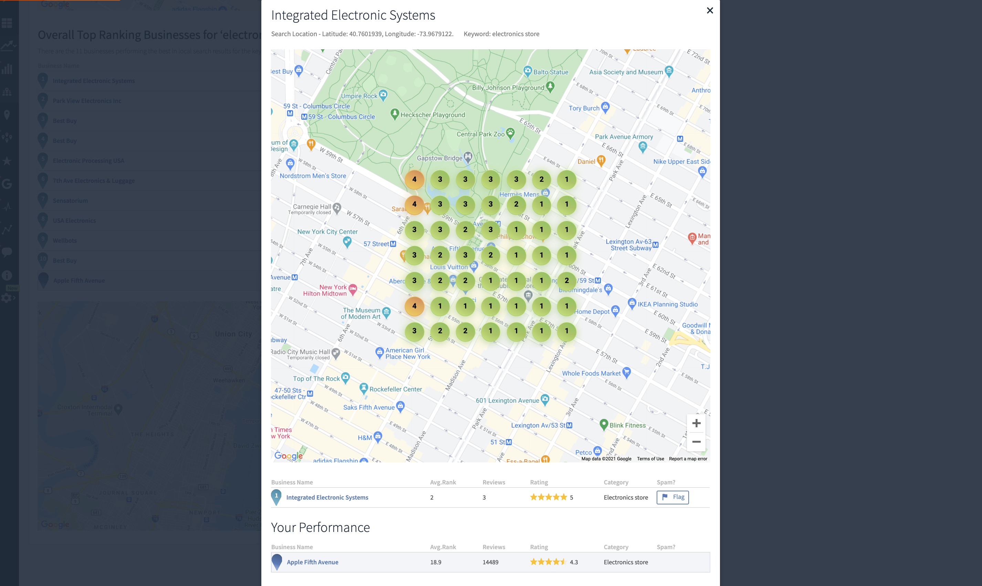The width and height of the screenshot is (982, 586).
Task: Click the Umpire Rock marker
Action: (383, 95)
